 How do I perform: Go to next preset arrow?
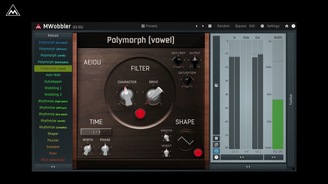pyautogui.click(x=203, y=26)
